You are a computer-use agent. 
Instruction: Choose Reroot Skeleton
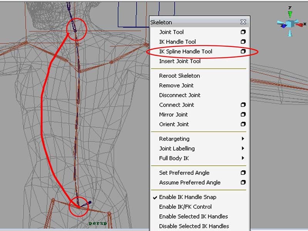[x=179, y=75]
